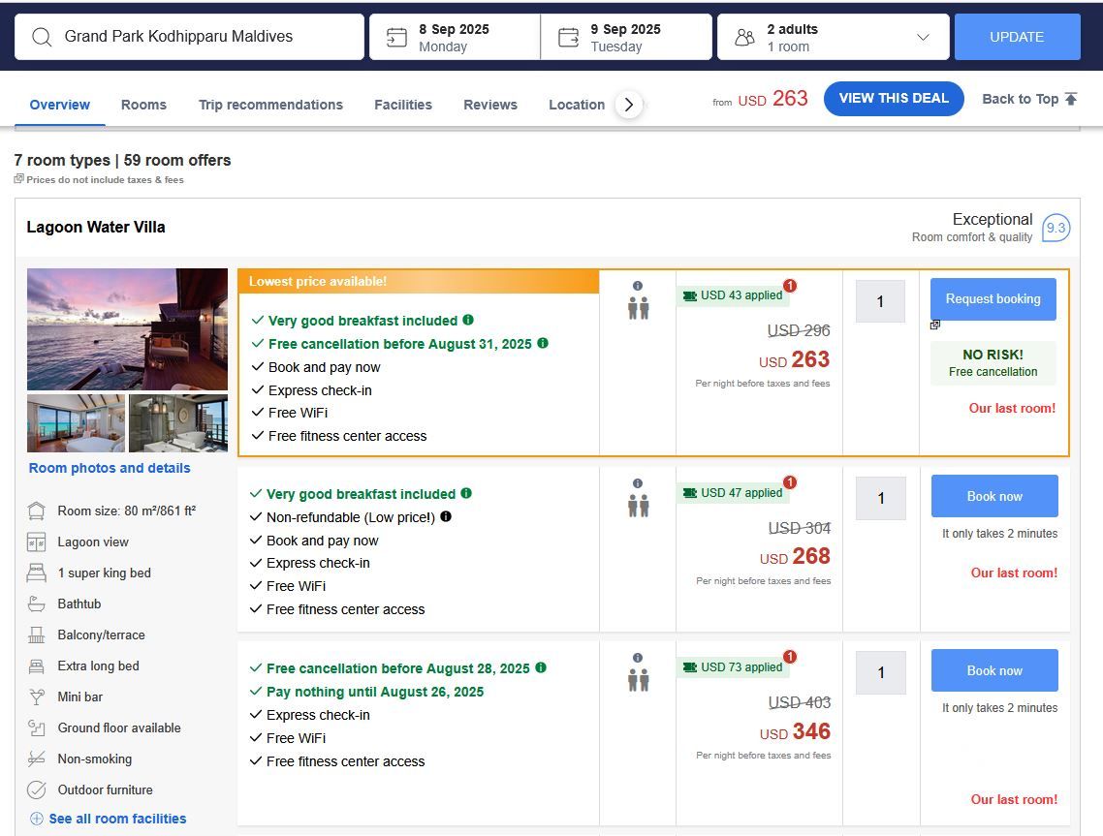Screen dimensions: 1103x836
Task: Click the Back to Top arrow
Action: coord(1071,99)
